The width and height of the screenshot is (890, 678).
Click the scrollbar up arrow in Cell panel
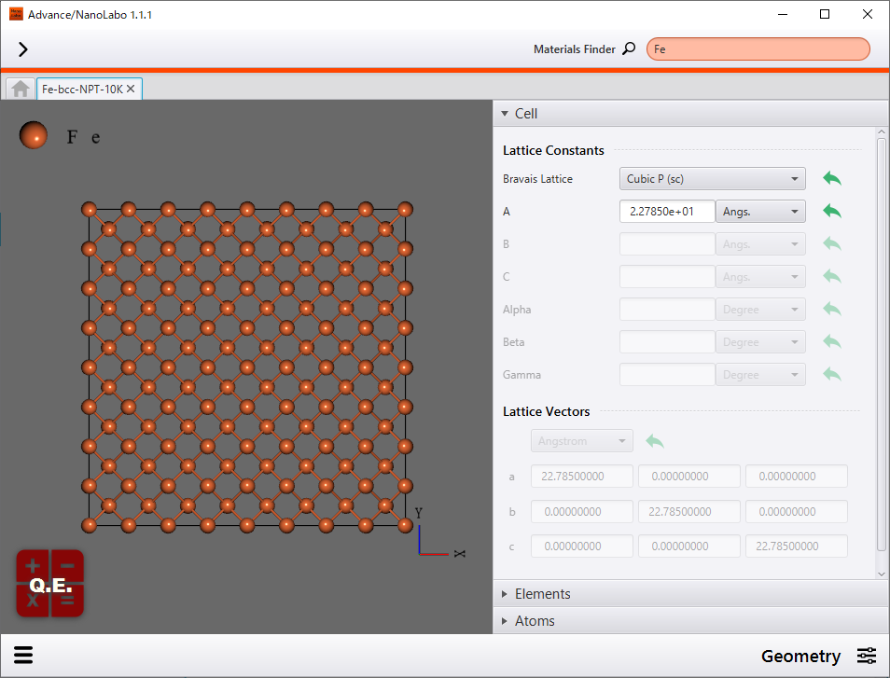881,132
